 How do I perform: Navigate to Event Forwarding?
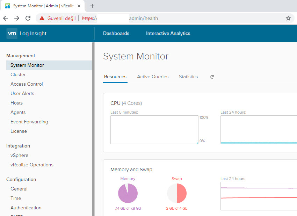29,122
